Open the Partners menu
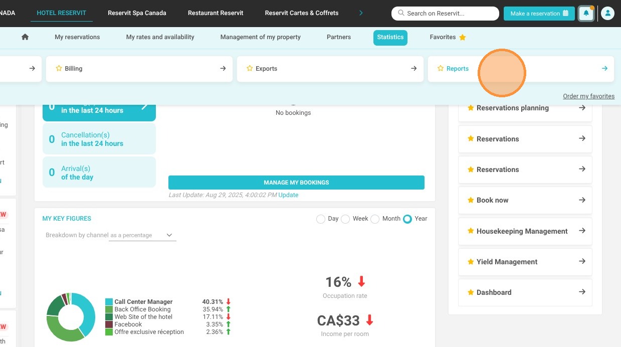Viewport: 621px width, 347px height. (339, 37)
